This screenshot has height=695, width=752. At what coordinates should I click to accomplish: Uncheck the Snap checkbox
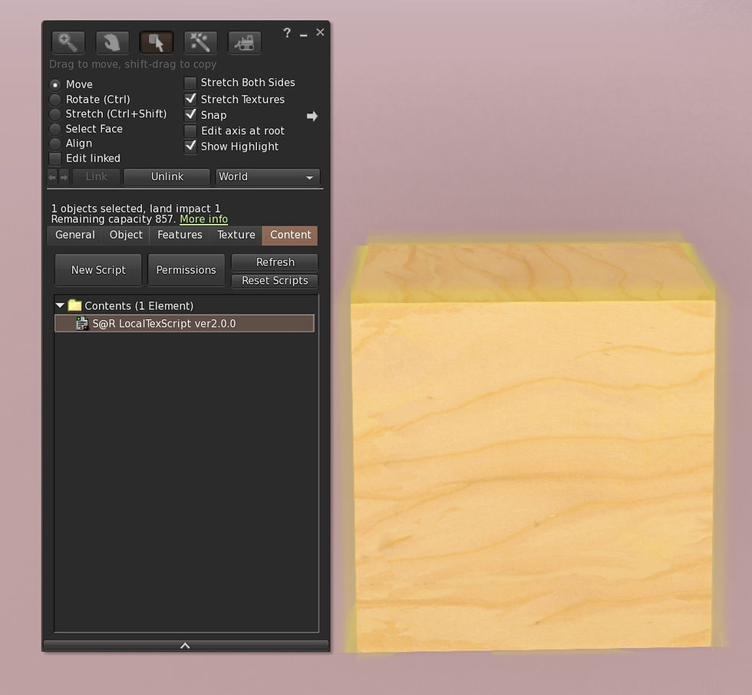(190, 115)
